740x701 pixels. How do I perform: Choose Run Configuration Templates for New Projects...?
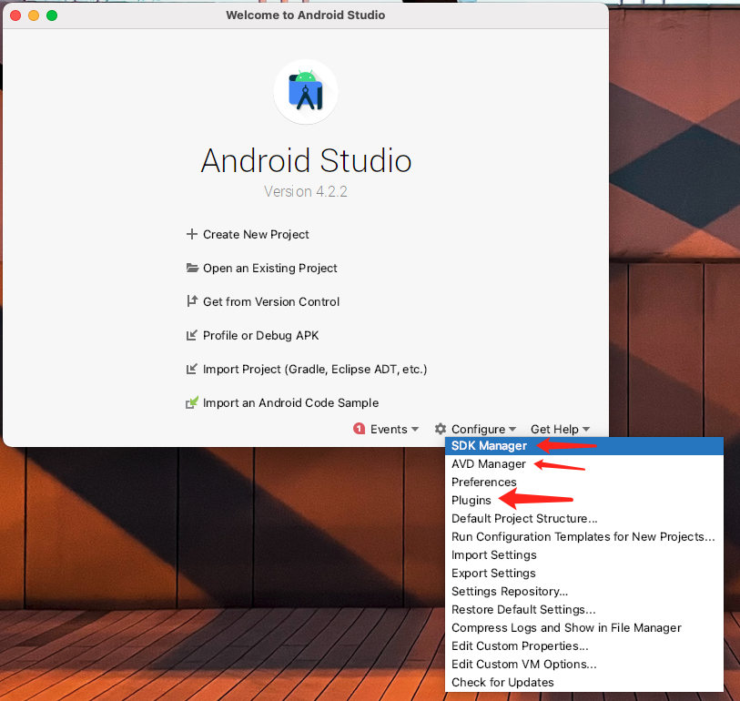[x=583, y=537]
